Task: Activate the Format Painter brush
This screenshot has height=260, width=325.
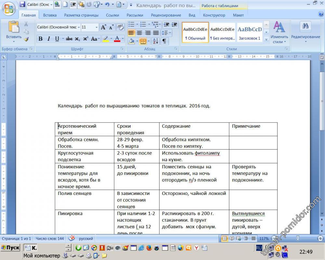Action: coord(26,39)
